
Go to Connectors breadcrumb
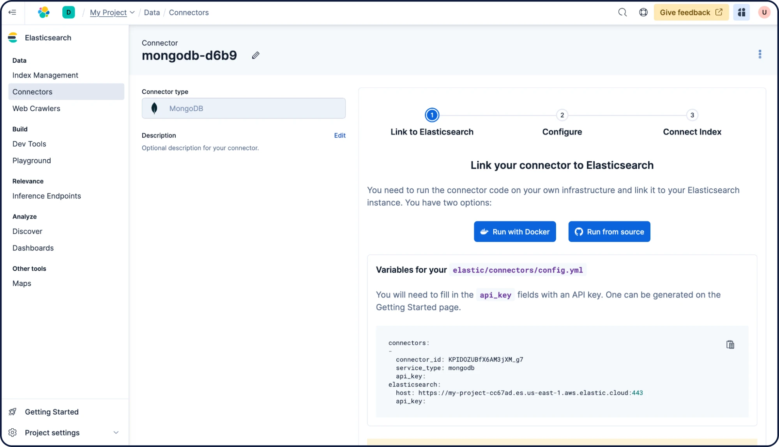coord(189,12)
